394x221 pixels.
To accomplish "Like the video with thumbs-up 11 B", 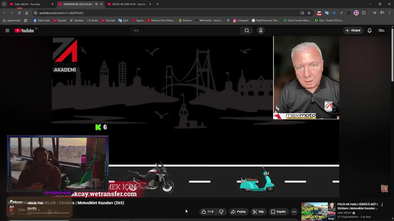I will pyautogui.click(x=207, y=211).
